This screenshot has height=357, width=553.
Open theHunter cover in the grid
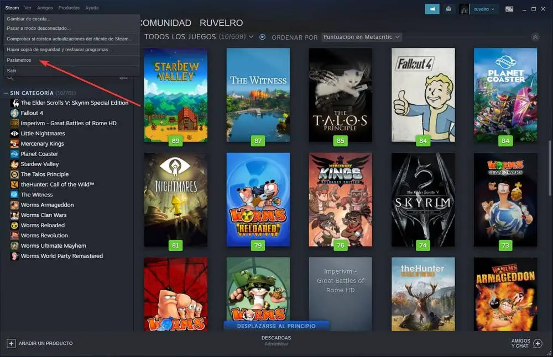(x=423, y=294)
